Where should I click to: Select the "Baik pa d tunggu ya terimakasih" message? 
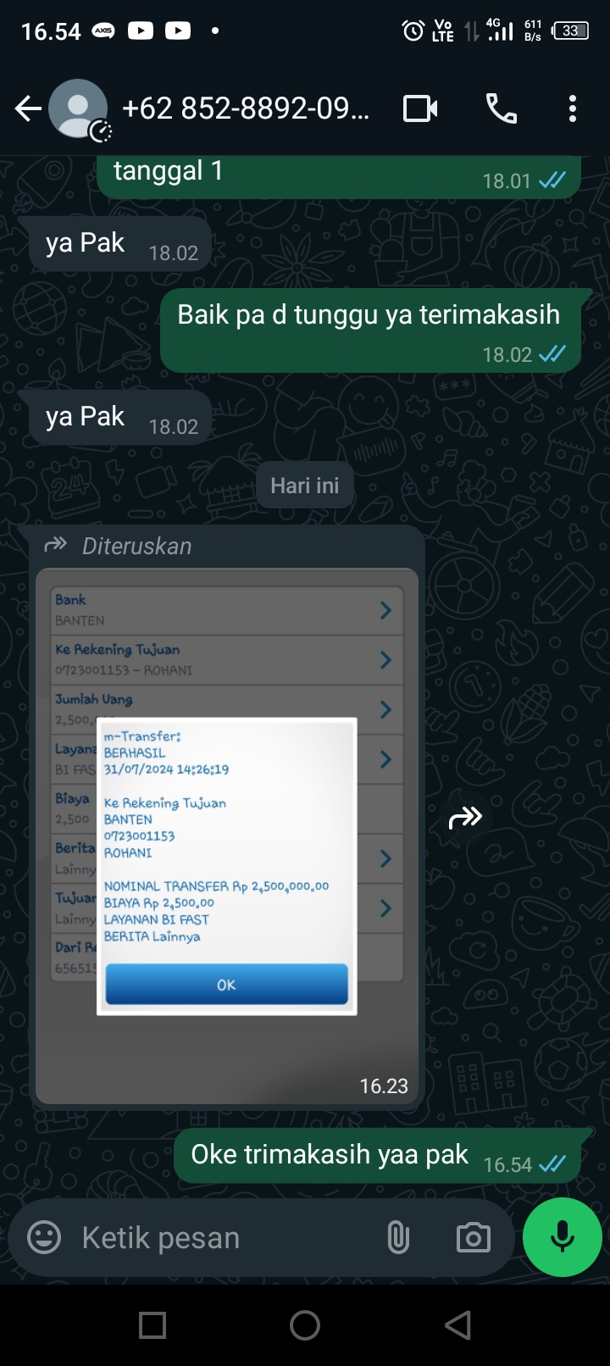click(371, 330)
